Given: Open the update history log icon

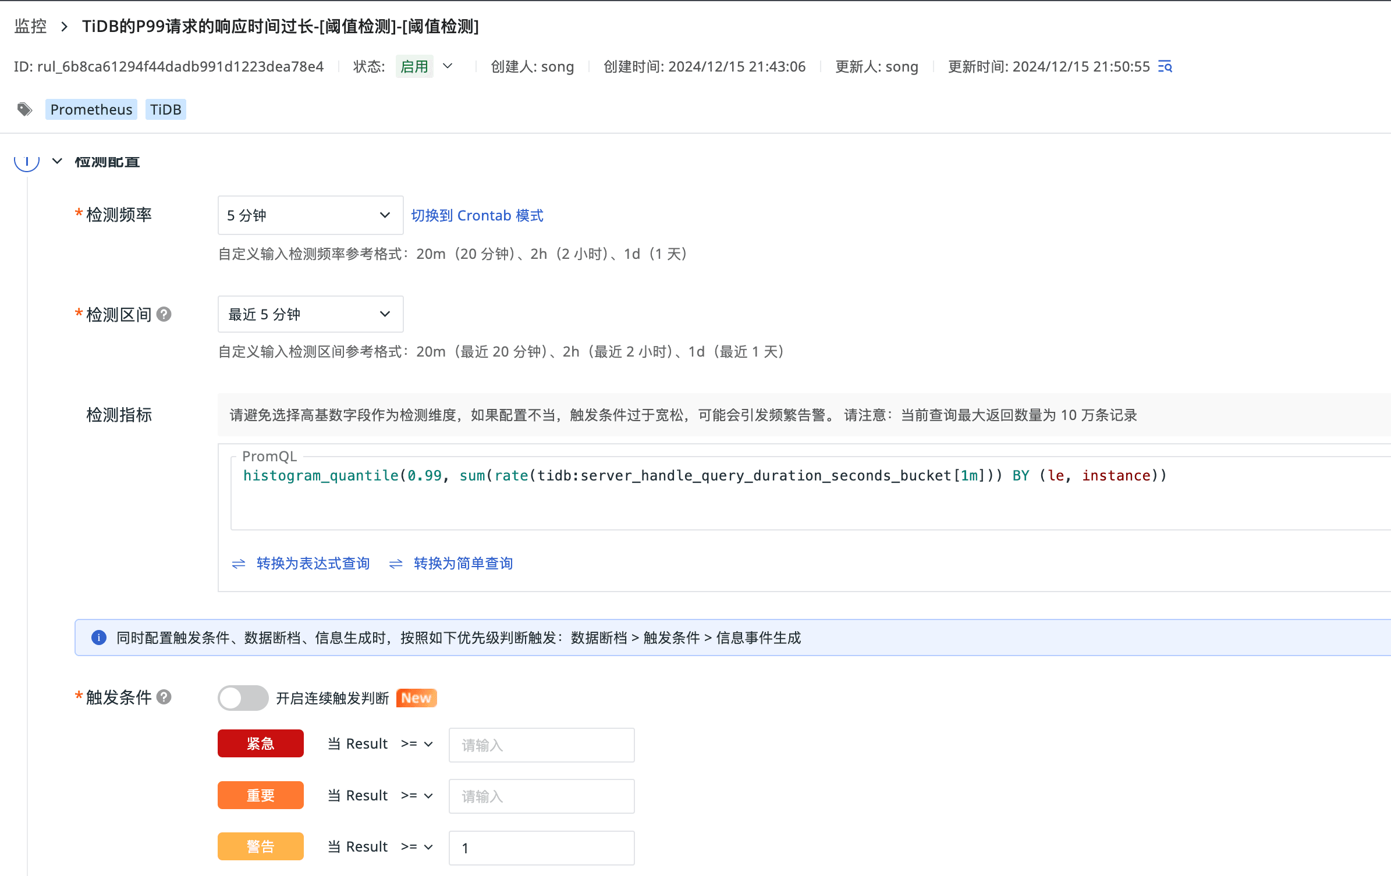Looking at the screenshot, I should (x=1165, y=66).
